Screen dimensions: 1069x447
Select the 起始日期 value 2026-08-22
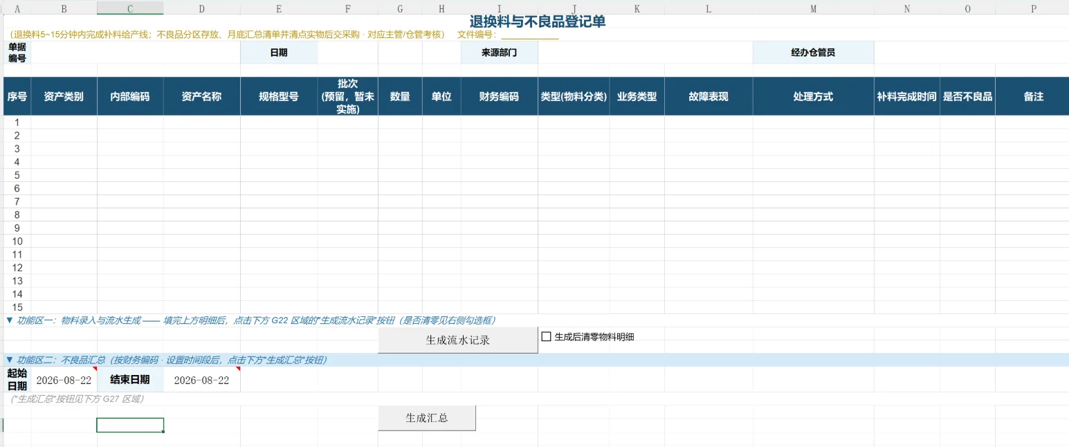pyautogui.click(x=64, y=380)
